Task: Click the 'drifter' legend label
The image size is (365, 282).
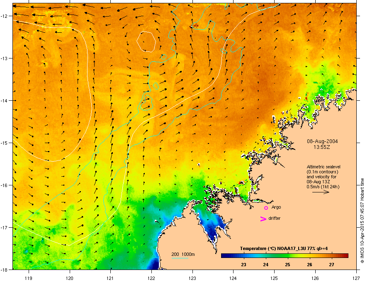Action: [274, 218]
